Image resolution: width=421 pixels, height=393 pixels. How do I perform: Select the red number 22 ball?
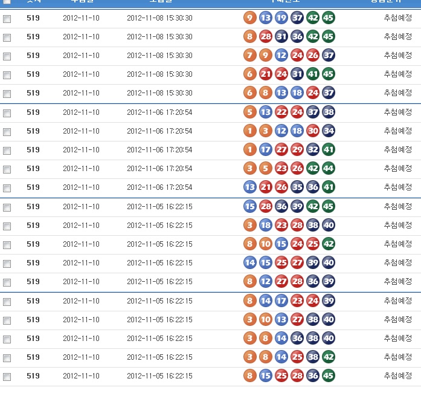point(281,112)
